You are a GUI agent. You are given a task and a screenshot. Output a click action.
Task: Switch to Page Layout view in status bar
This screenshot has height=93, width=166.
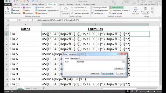tap(132, 91)
